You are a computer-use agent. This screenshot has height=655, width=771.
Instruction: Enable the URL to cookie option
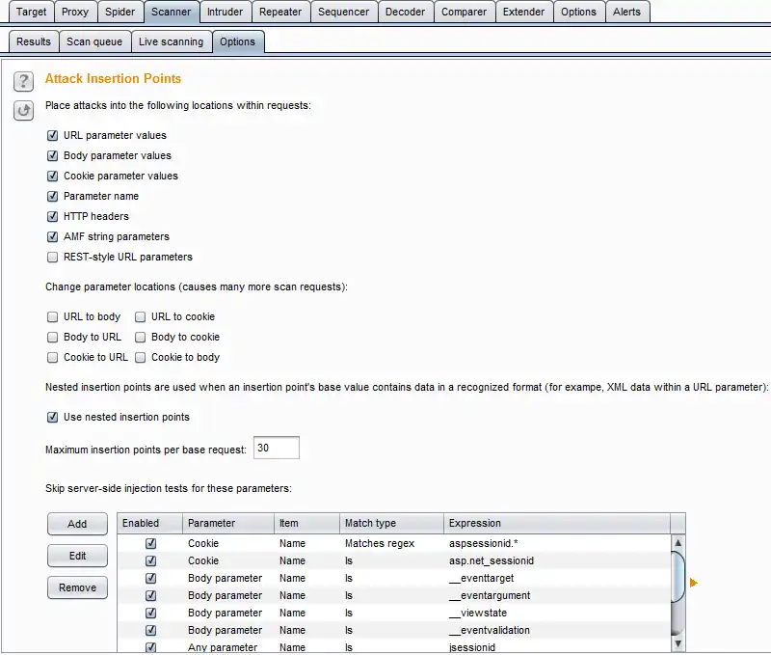tap(140, 316)
